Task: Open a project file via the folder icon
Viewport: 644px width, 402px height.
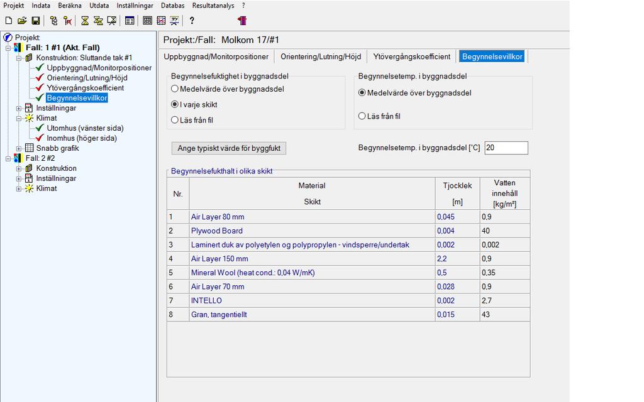Action: (x=22, y=21)
